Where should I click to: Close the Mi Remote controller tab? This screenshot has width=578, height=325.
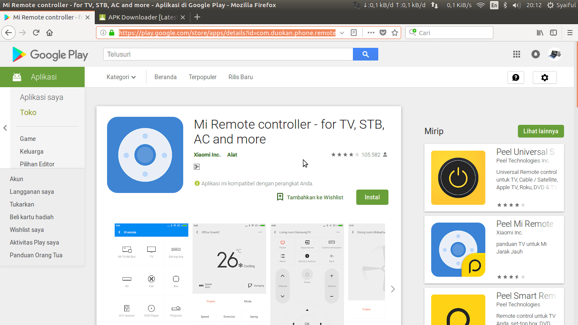[x=88, y=17]
